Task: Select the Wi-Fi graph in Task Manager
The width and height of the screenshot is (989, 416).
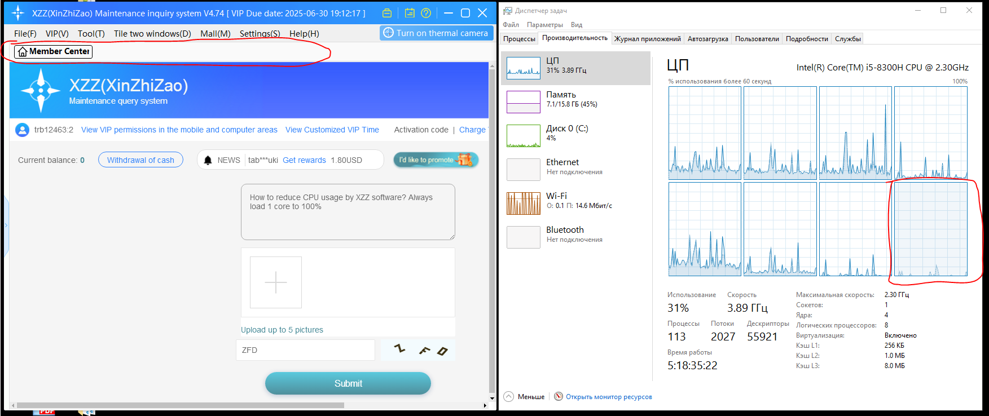Action: (524, 203)
